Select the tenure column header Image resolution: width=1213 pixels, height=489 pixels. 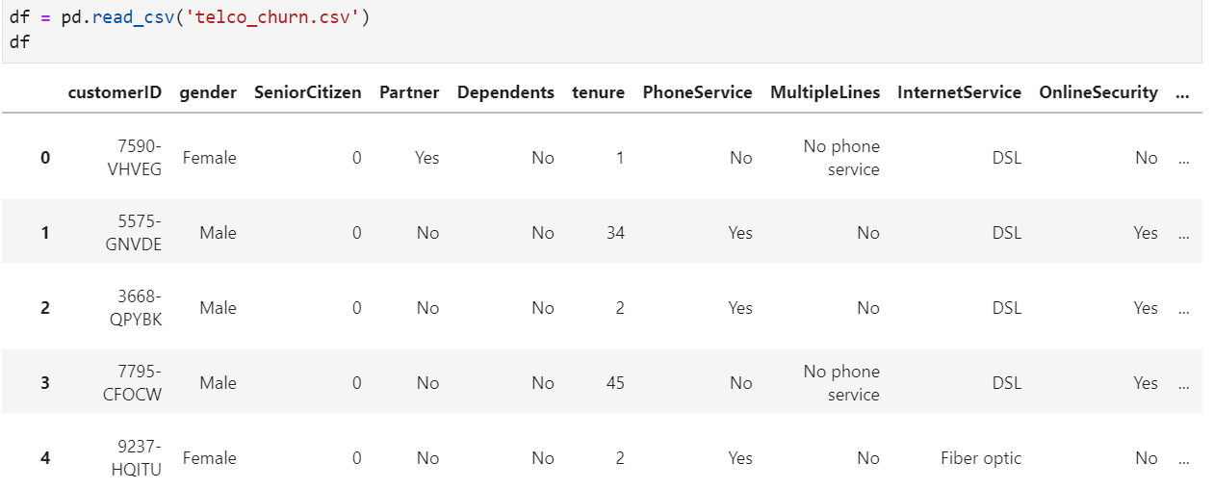tap(598, 92)
